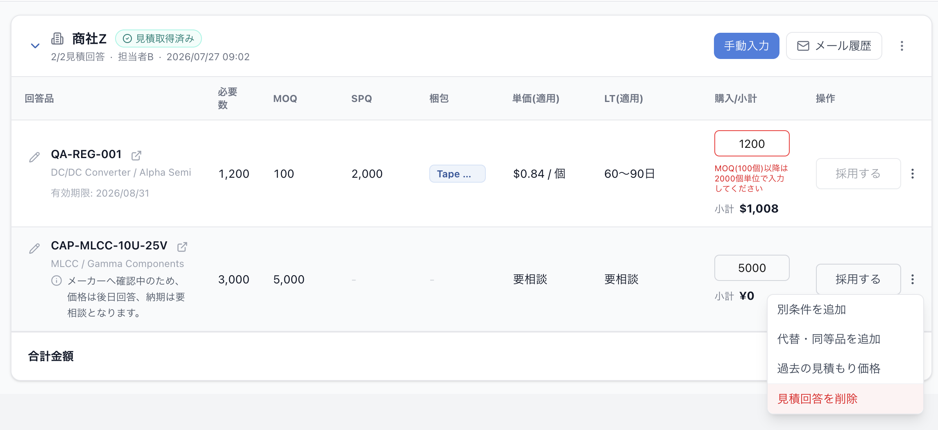Click the 商社Z building icon

tap(57, 38)
